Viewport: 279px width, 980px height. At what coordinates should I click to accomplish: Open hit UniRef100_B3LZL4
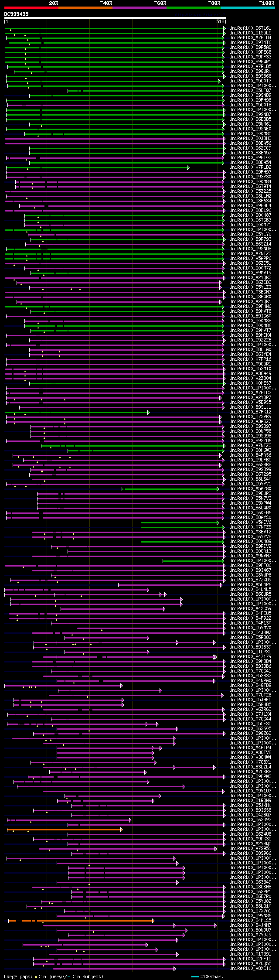pos(250,767)
